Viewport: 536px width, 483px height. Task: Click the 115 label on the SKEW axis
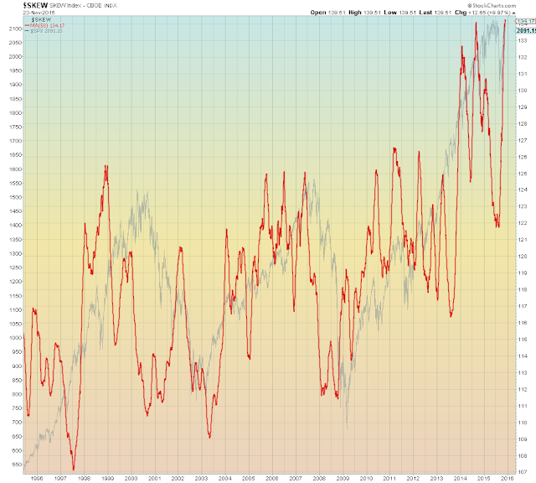522,340
